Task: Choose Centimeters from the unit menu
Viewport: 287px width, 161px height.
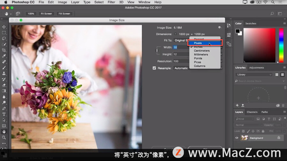Action: (x=205, y=51)
